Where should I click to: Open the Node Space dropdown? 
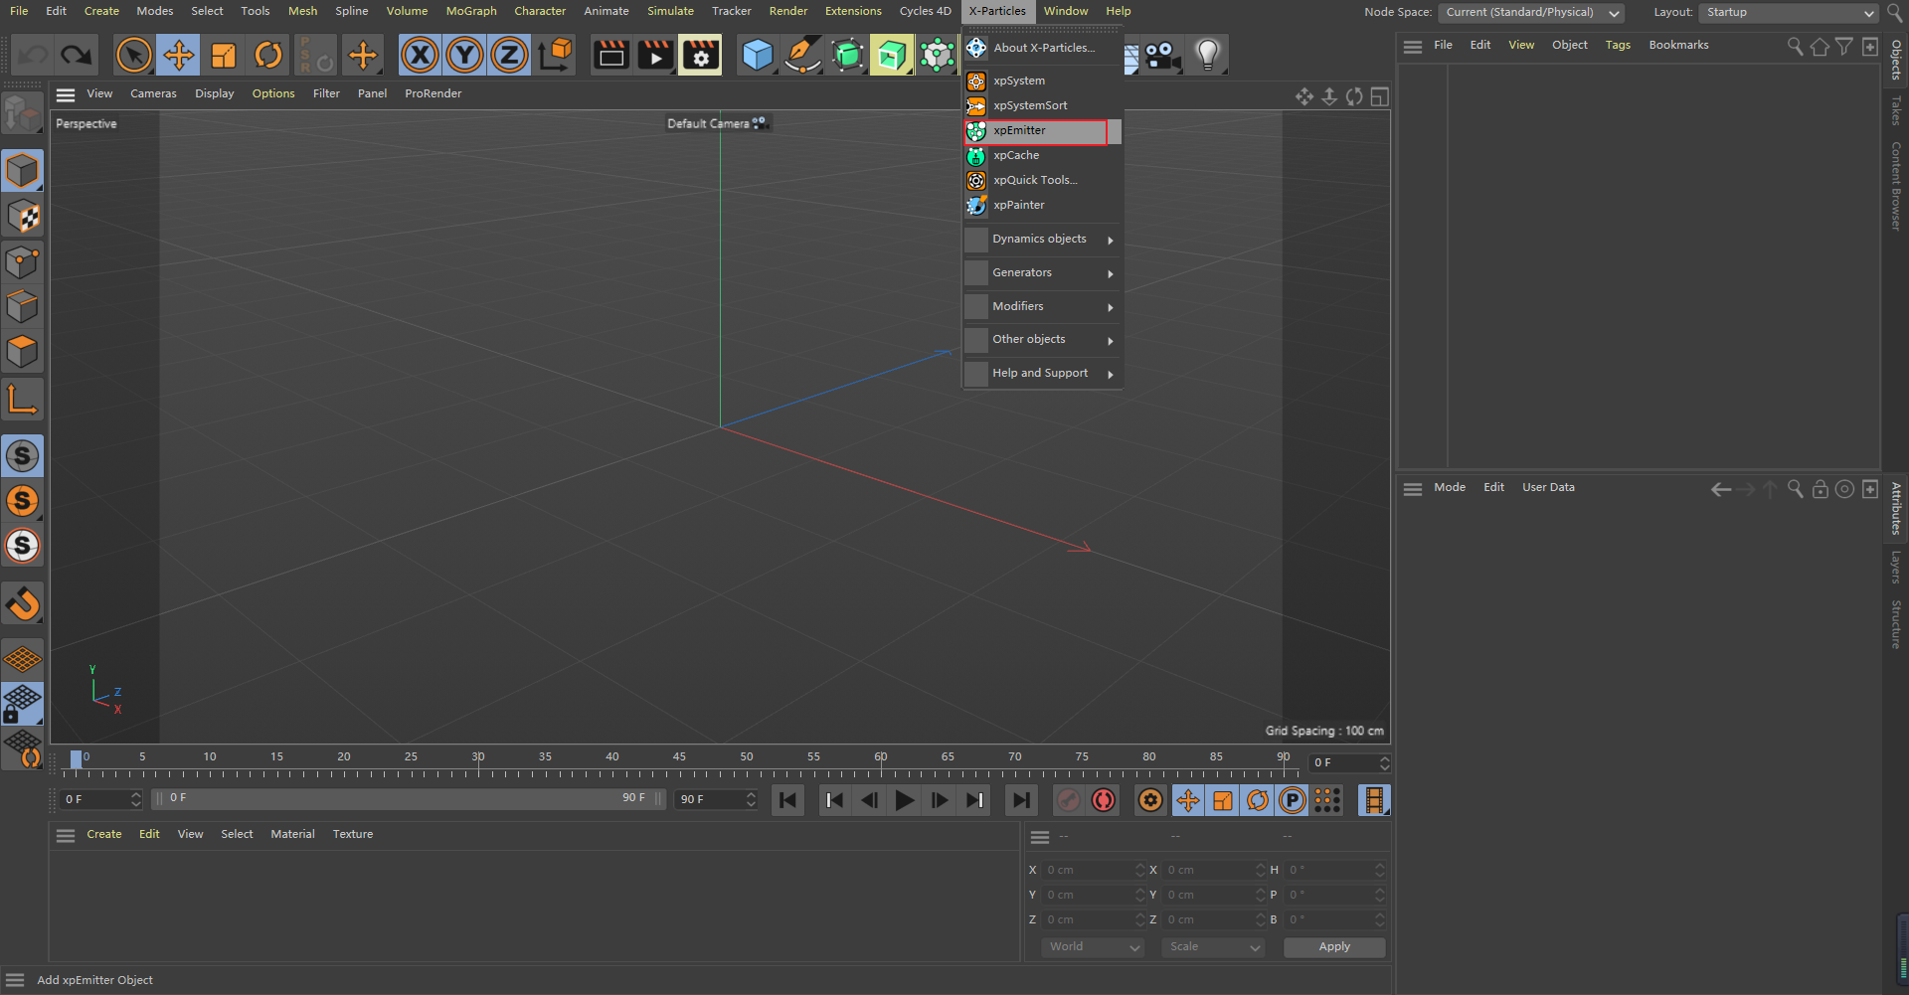(1530, 12)
